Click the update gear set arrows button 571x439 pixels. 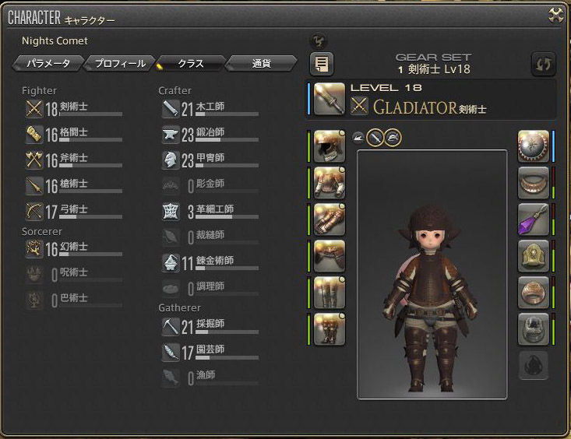pyautogui.click(x=543, y=64)
